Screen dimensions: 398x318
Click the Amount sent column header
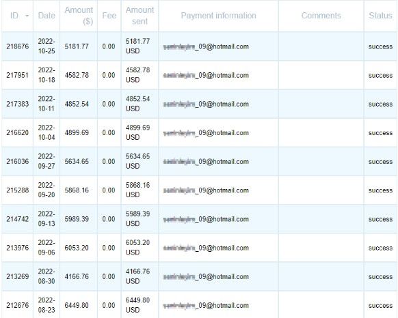coord(140,16)
